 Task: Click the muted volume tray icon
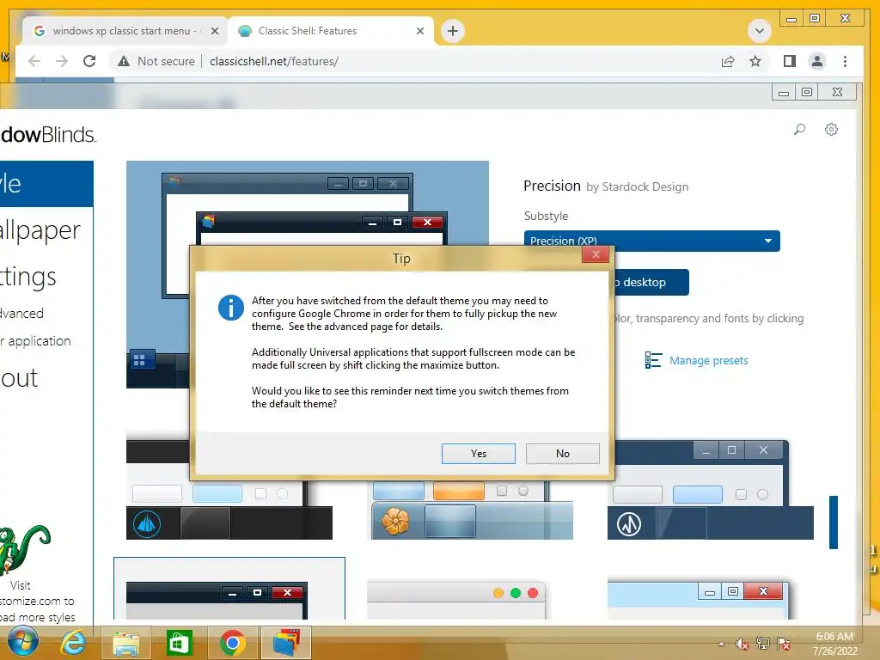tap(742, 644)
